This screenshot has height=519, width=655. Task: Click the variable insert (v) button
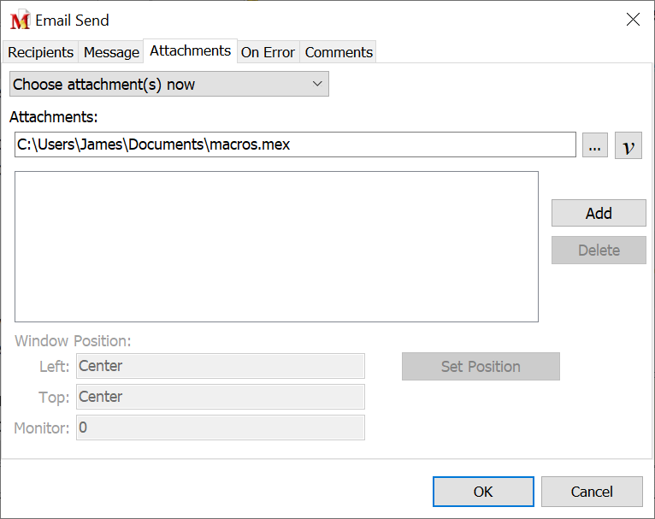[628, 145]
